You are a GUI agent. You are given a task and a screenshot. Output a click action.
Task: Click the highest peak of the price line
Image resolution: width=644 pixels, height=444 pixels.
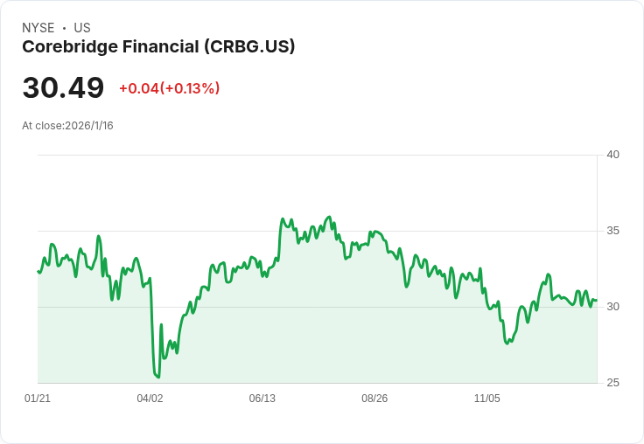point(329,217)
